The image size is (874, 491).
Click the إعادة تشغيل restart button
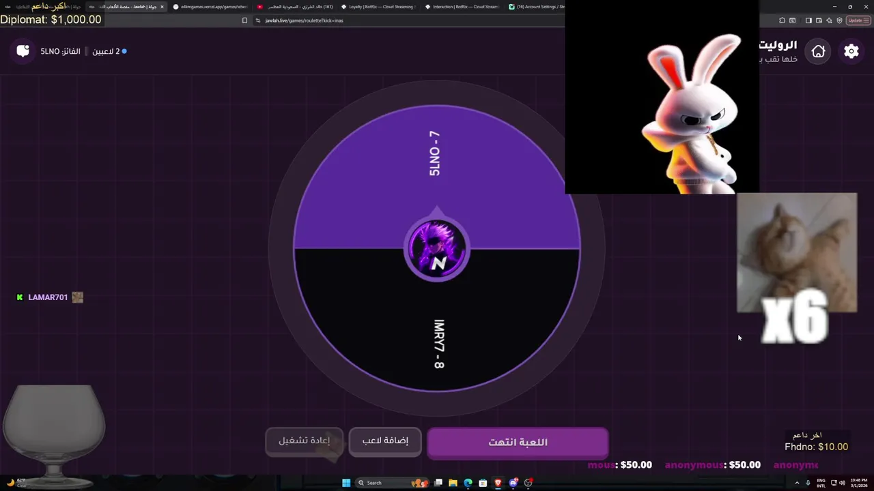(x=304, y=441)
